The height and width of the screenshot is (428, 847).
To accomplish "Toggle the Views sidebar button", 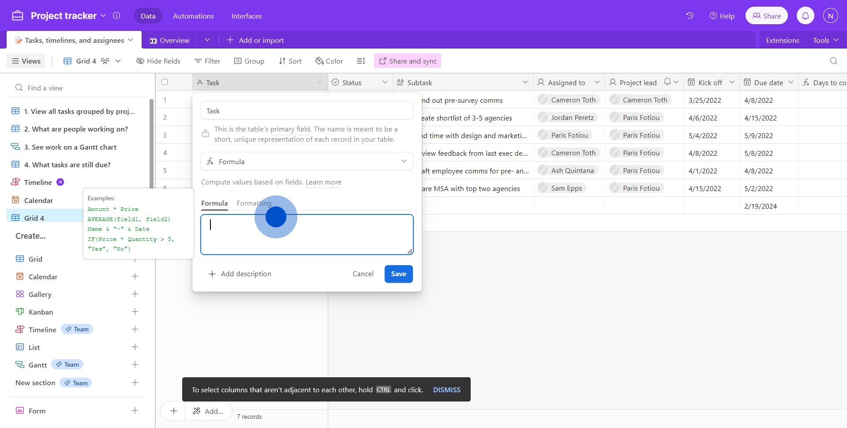I will [26, 61].
